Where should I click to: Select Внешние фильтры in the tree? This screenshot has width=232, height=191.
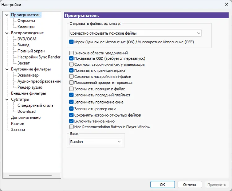click(x=28, y=93)
